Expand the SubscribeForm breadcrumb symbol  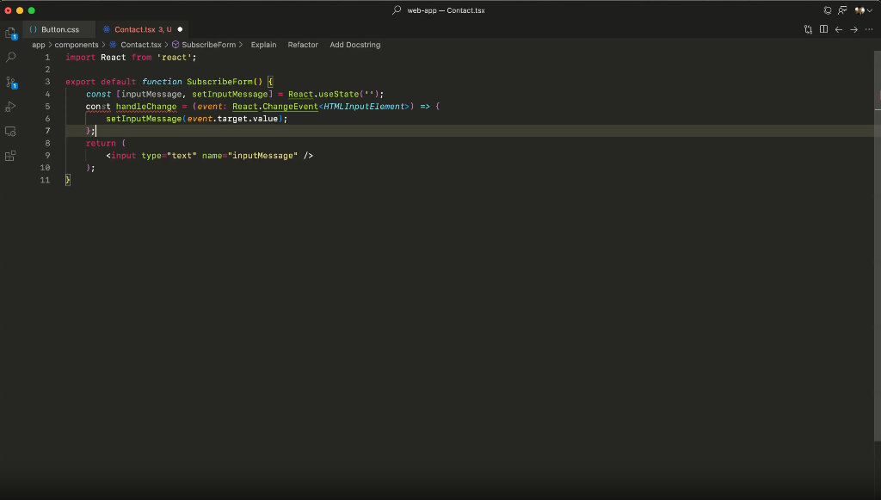click(x=208, y=45)
